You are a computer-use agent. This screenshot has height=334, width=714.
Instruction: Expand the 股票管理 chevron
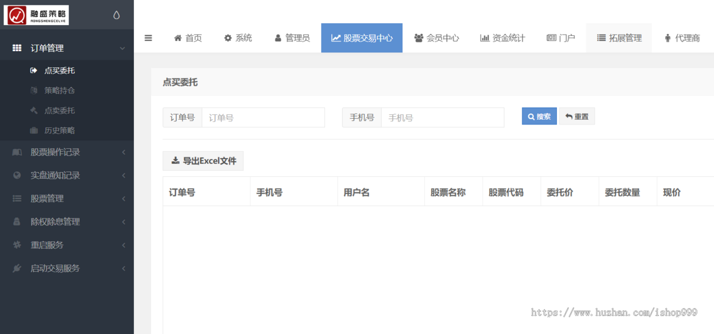pos(123,199)
